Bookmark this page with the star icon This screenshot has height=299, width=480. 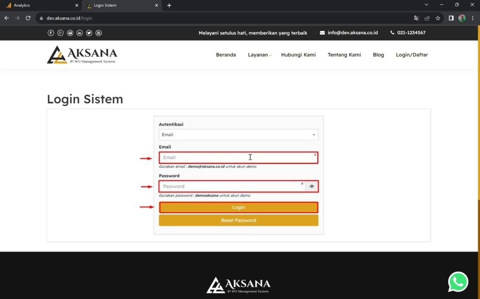click(x=438, y=18)
